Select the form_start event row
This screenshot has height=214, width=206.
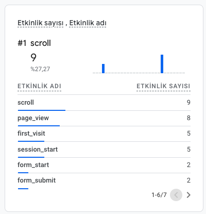[x=104, y=165]
